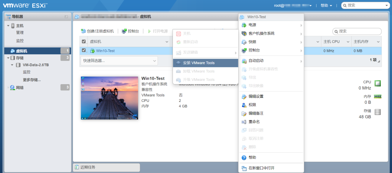392x173 pixels.
Task: Open the Win10-Test link in the table
Action: pos(106,51)
